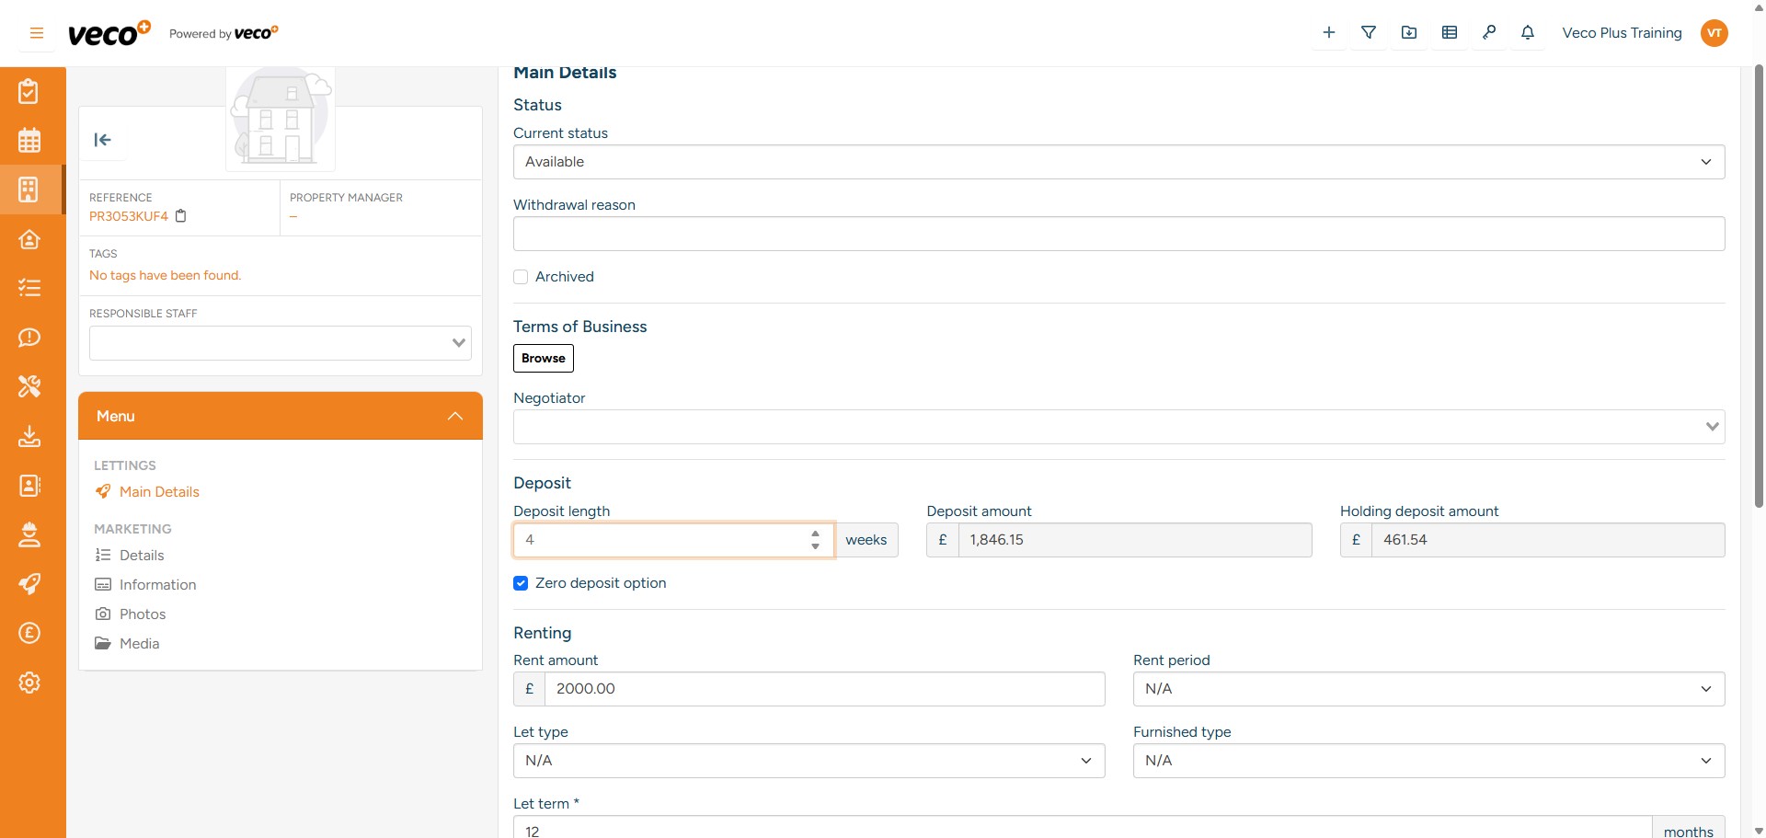1766x838 pixels.
Task: Collapse the orange Menu panel
Action: click(x=454, y=416)
